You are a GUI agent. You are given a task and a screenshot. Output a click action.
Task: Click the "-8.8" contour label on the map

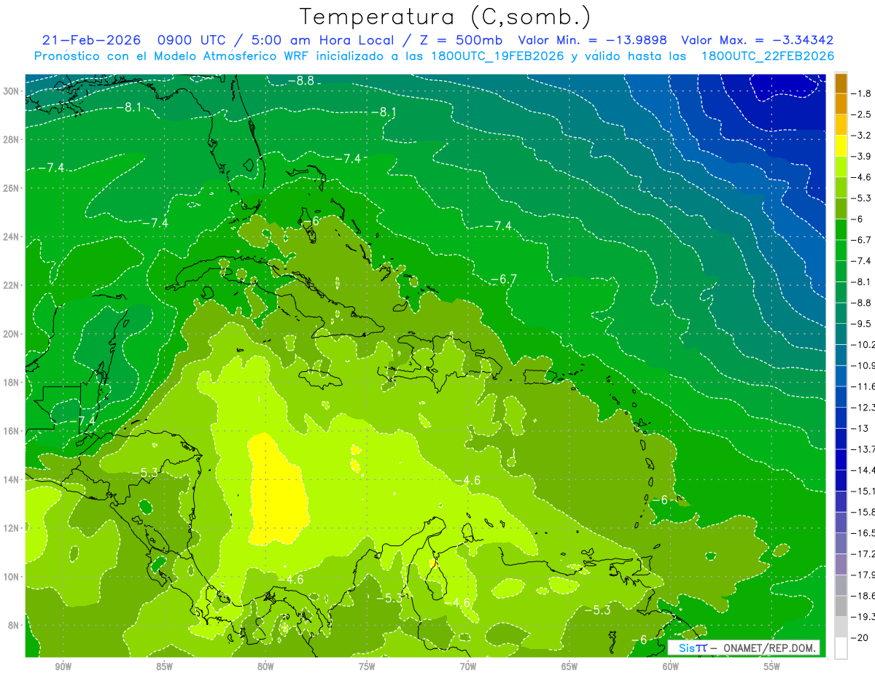[x=300, y=80]
